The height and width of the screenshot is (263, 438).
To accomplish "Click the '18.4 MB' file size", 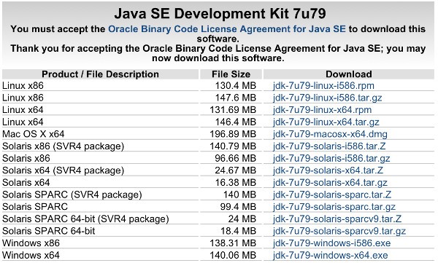I will [238, 231].
